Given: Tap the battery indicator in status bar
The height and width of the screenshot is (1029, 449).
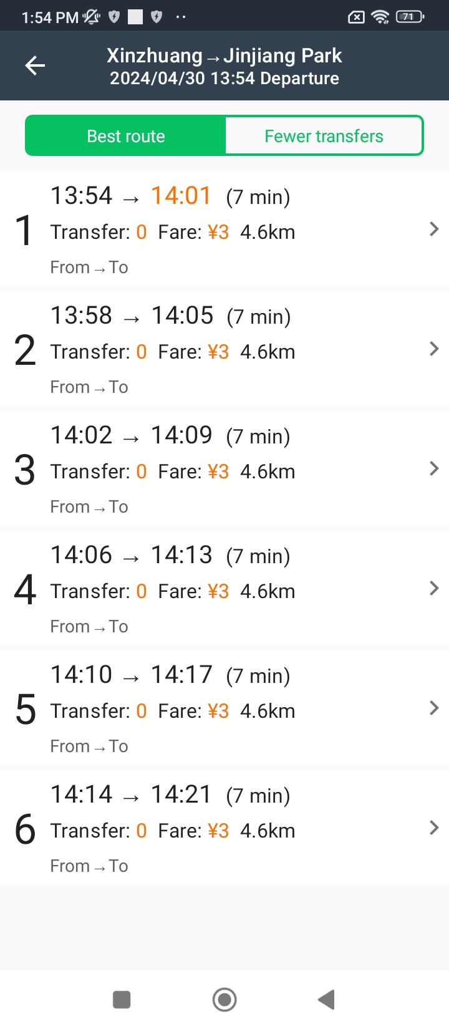Looking at the screenshot, I should (410, 17).
